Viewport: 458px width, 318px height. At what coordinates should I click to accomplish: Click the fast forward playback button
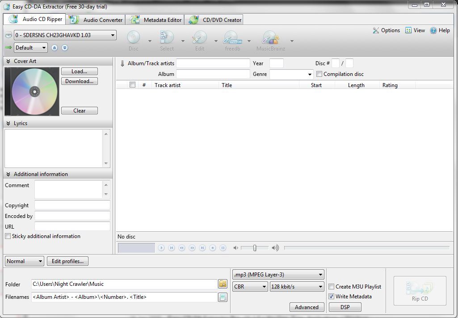pyautogui.click(x=192, y=248)
